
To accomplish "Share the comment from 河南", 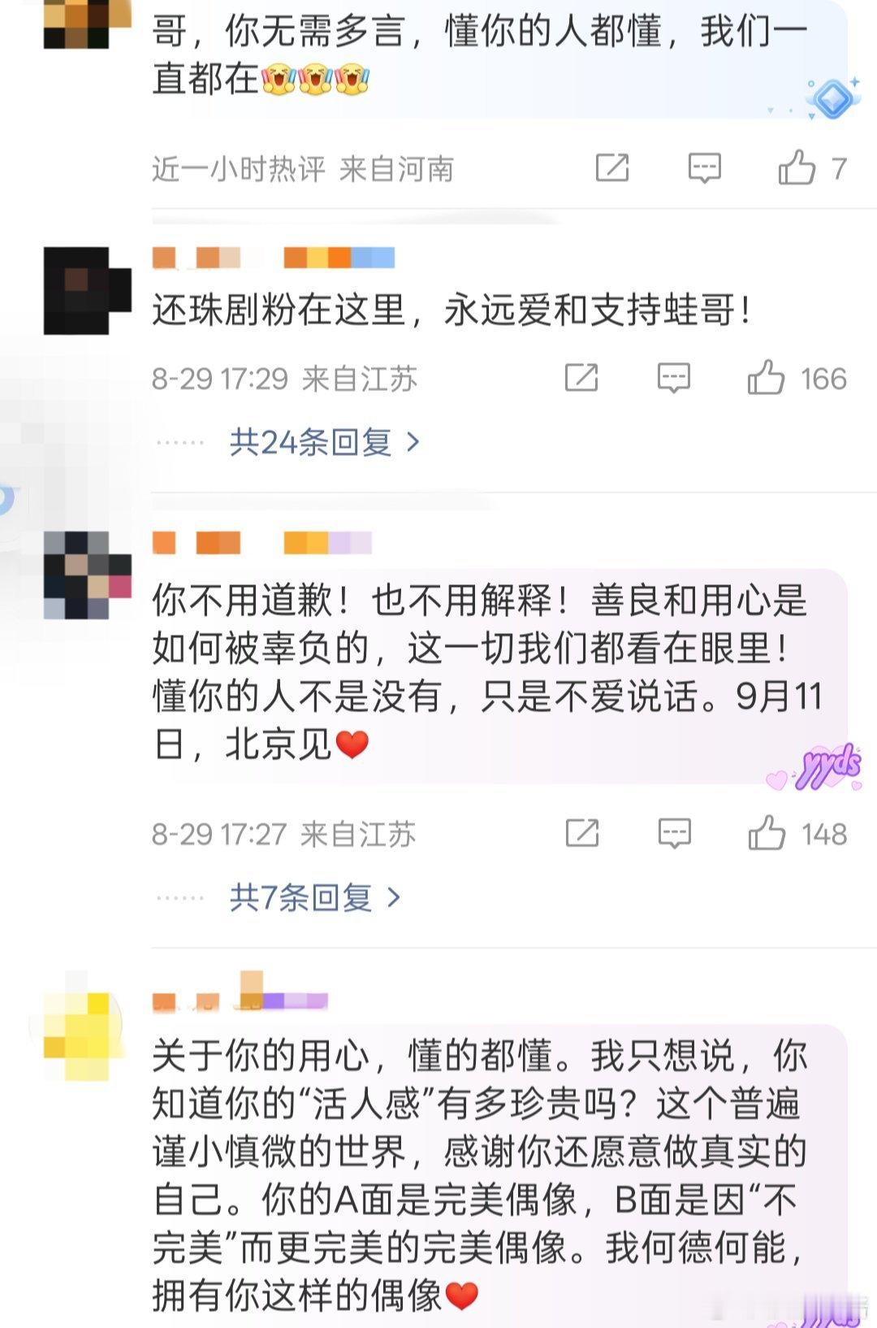I will [612, 168].
